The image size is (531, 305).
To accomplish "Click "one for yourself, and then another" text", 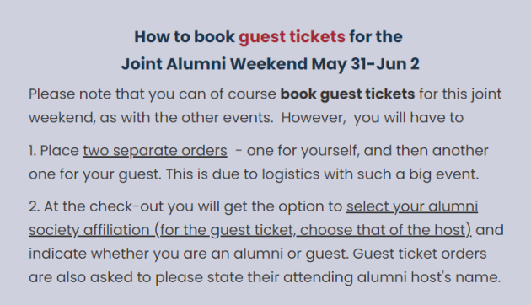I will click(367, 151).
